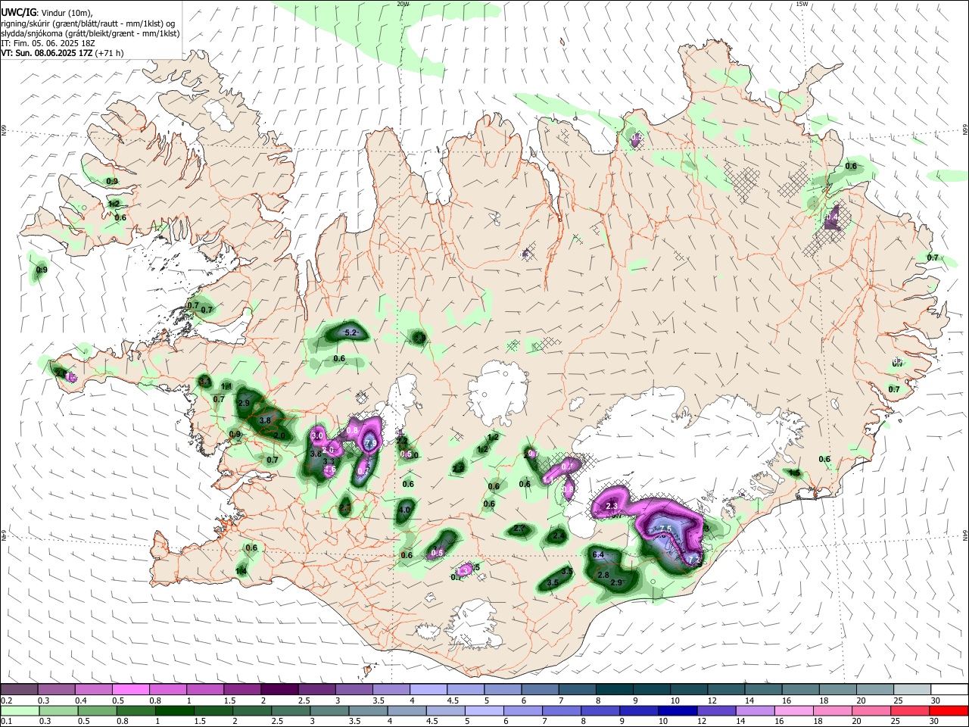
Task: Click the white 2.3 value on purple area
Action: 612,507
